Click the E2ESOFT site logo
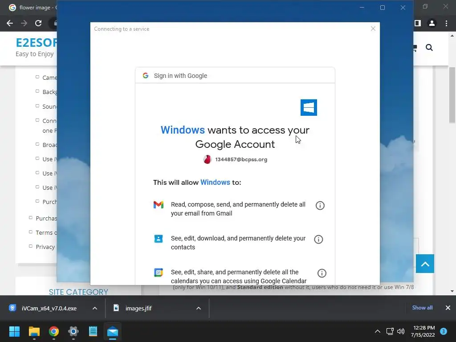 37,43
